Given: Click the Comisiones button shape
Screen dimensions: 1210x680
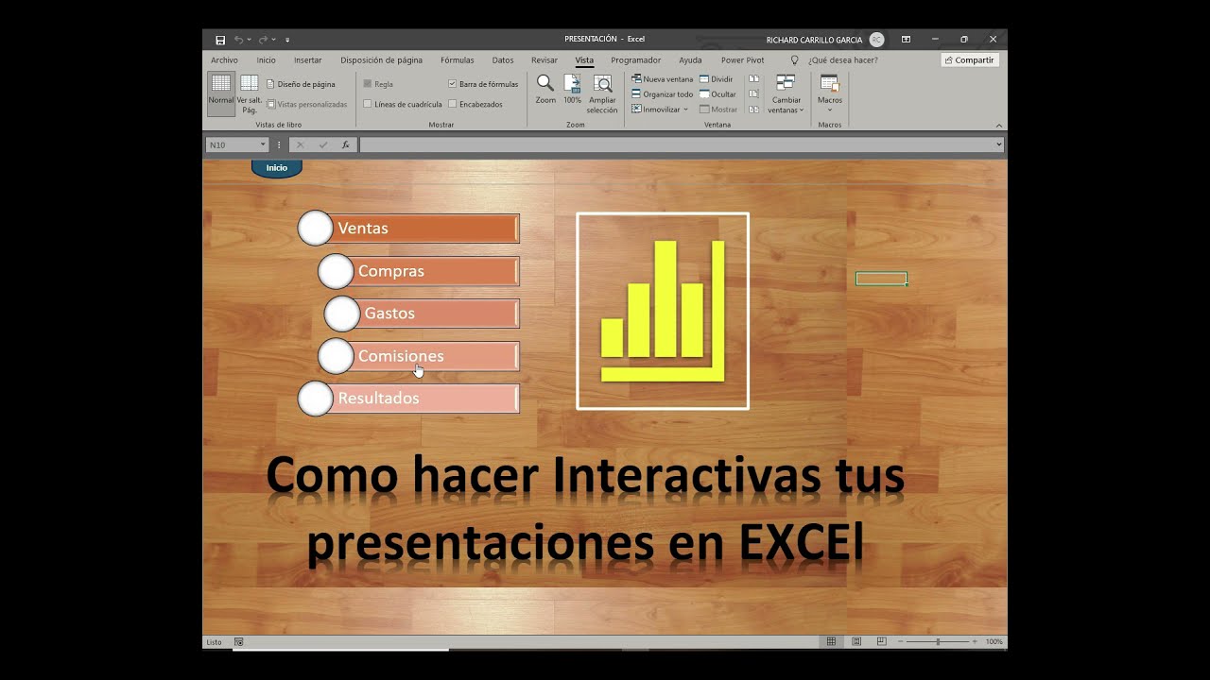Looking at the screenshot, I should click(x=419, y=356).
